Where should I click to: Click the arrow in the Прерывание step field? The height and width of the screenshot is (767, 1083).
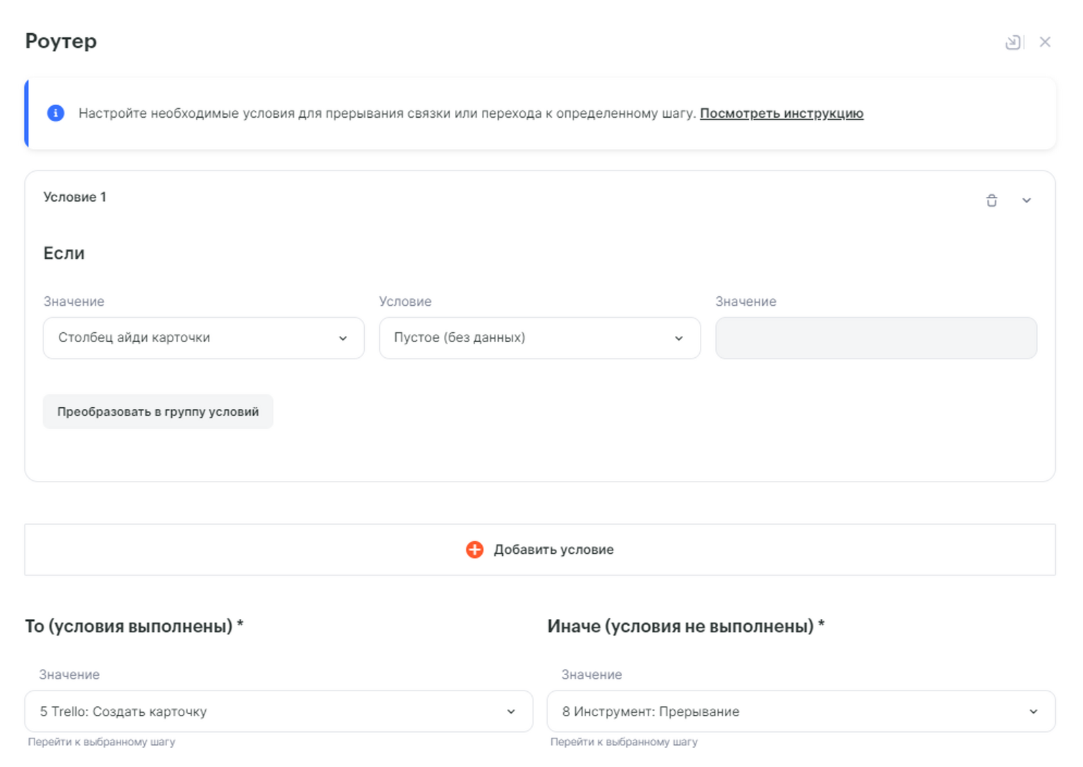(1033, 712)
